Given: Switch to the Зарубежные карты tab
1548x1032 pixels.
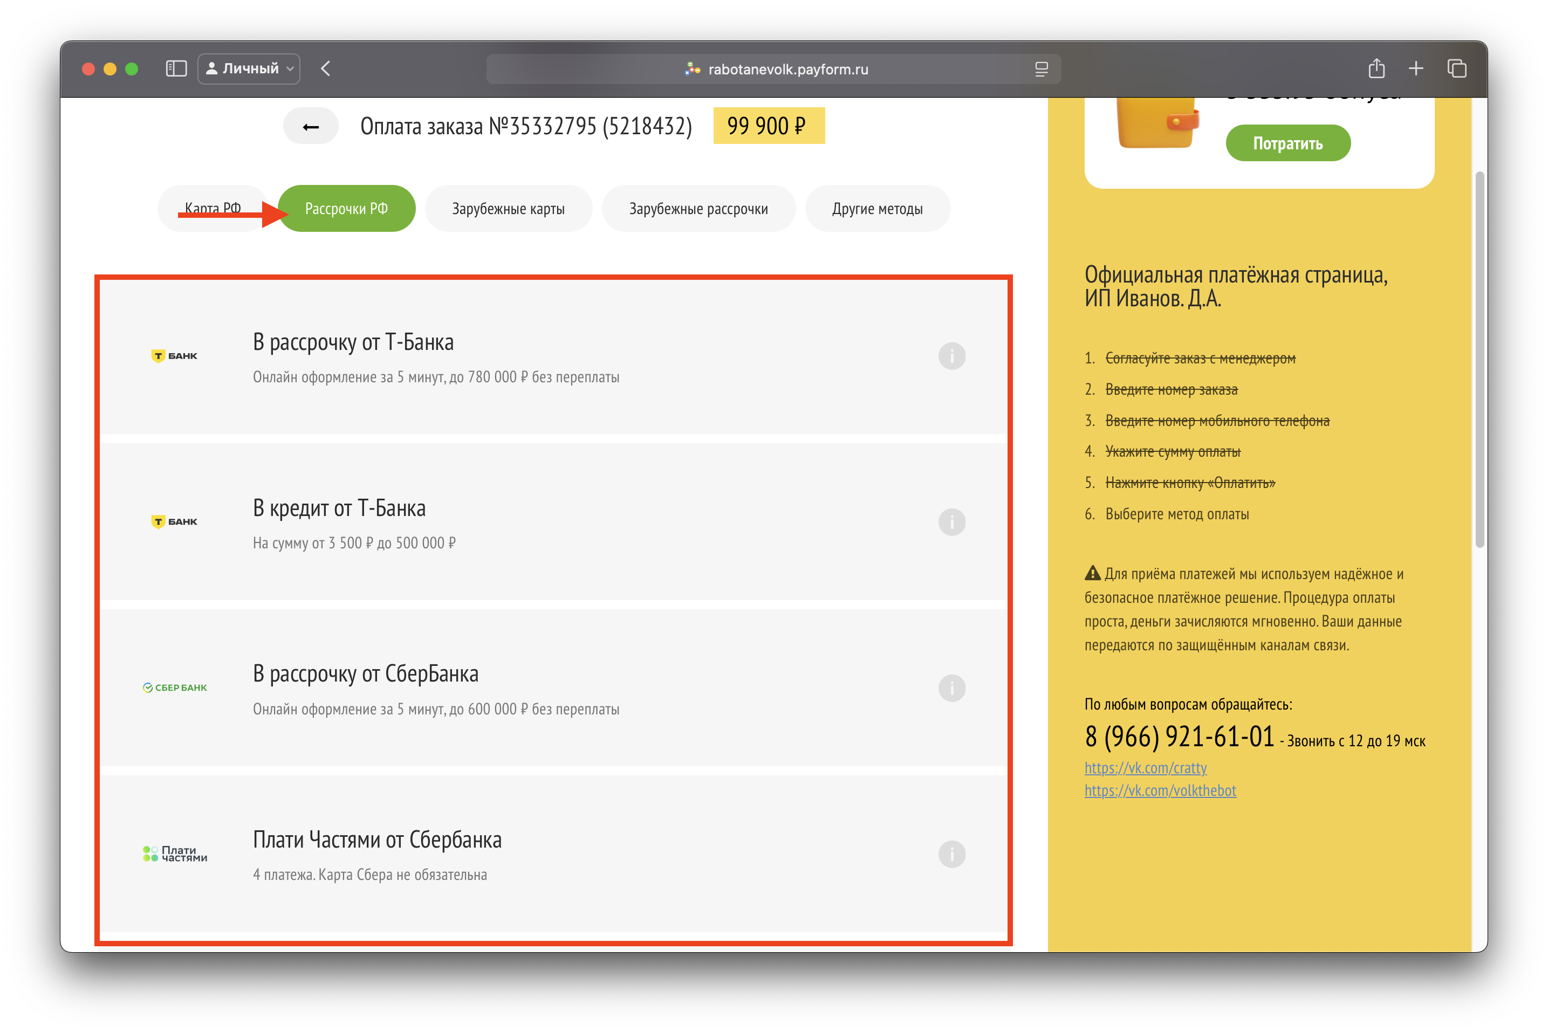Looking at the screenshot, I should (x=508, y=209).
